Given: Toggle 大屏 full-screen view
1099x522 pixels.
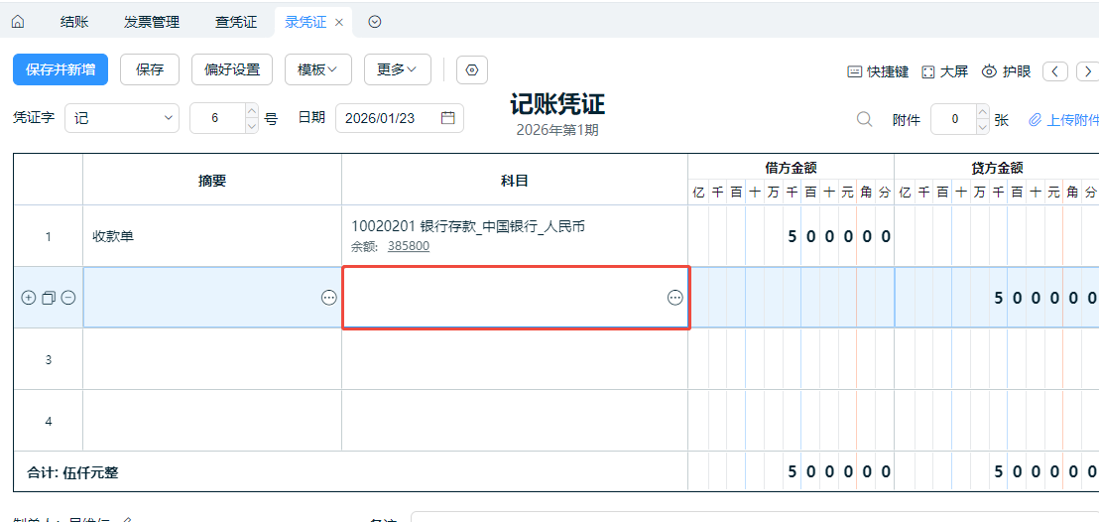Looking at the screenshot, I should tap(944, 71).
